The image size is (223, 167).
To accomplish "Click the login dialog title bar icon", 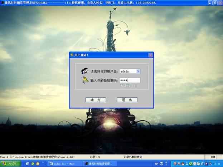I will click(x=72, y=55).
